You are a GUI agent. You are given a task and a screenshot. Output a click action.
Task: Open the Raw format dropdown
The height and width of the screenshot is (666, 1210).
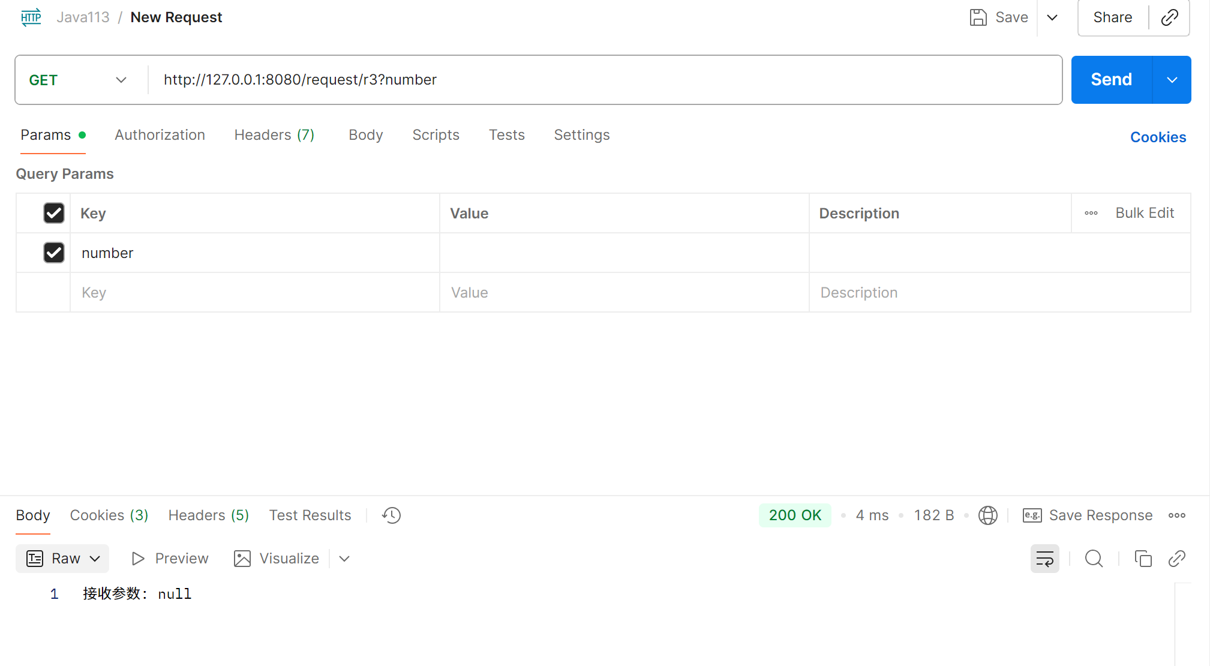(62, 559)
